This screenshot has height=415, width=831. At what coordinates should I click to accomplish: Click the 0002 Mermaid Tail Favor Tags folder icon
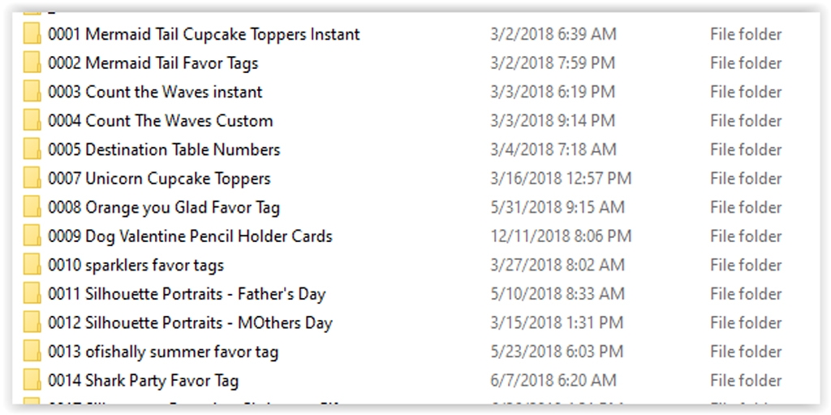(x=32, y=63)
